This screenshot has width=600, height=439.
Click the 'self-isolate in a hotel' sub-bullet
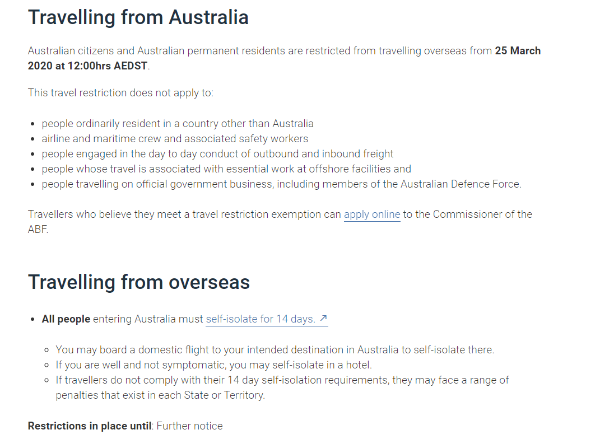coord(213,365)
